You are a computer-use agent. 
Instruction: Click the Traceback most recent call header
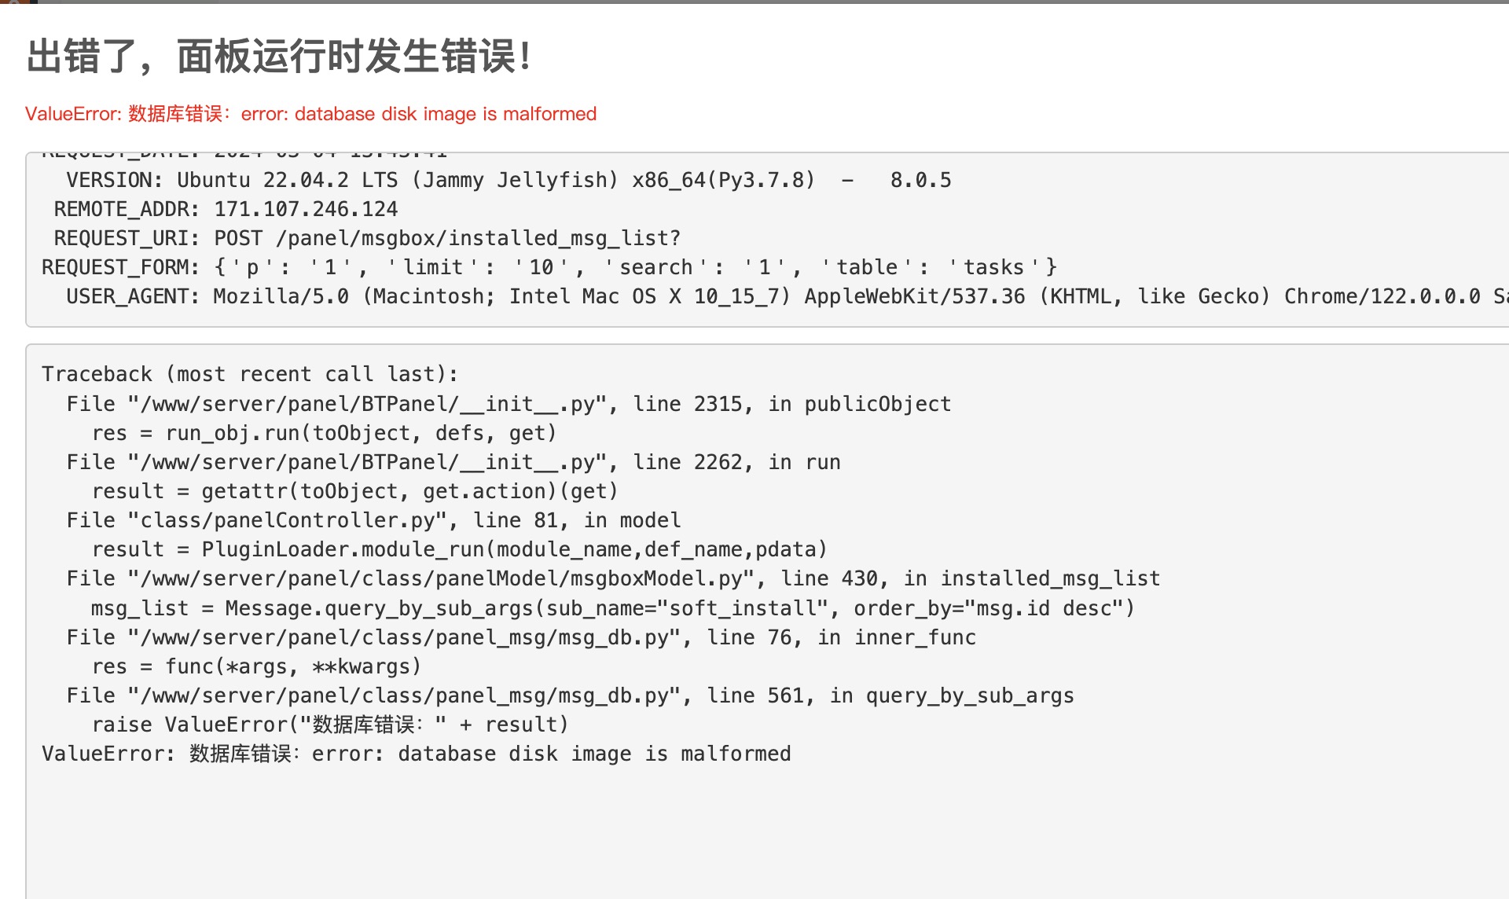pyautogui.click(x=250, y=374)
